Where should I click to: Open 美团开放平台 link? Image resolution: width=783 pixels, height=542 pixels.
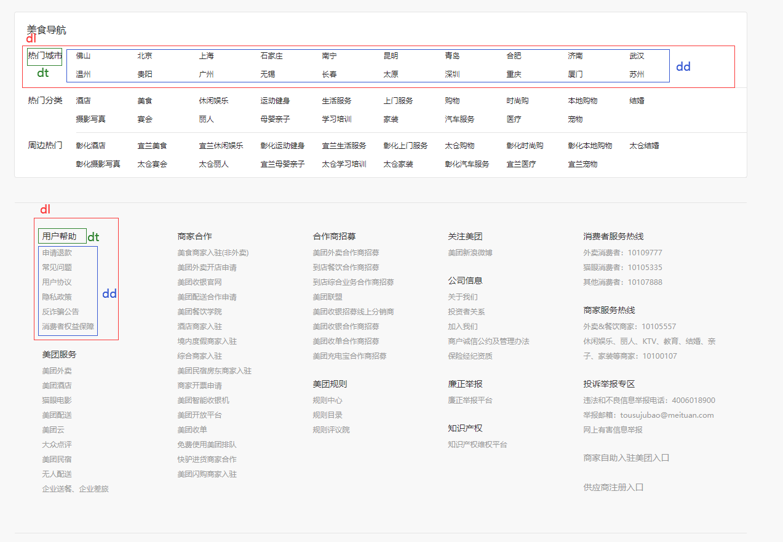pos(199,415)
